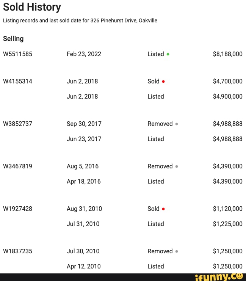Click the Feb 23, 2022 listing date
246x281 pixels.
[x=84, y=54]
